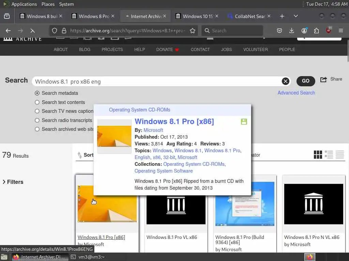Open the System menu
Image resolution: width=349 pixels, height=261 pixels.
[x=66, y=4]
